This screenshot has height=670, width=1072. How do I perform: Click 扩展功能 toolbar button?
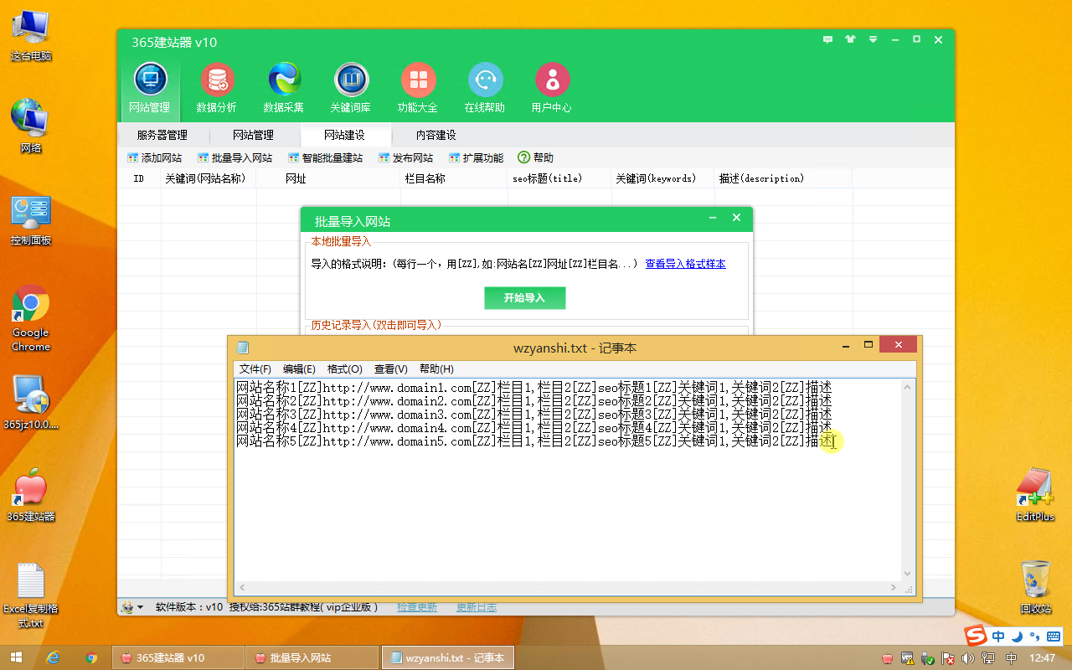pyautogui.click(x=477, y=157)
